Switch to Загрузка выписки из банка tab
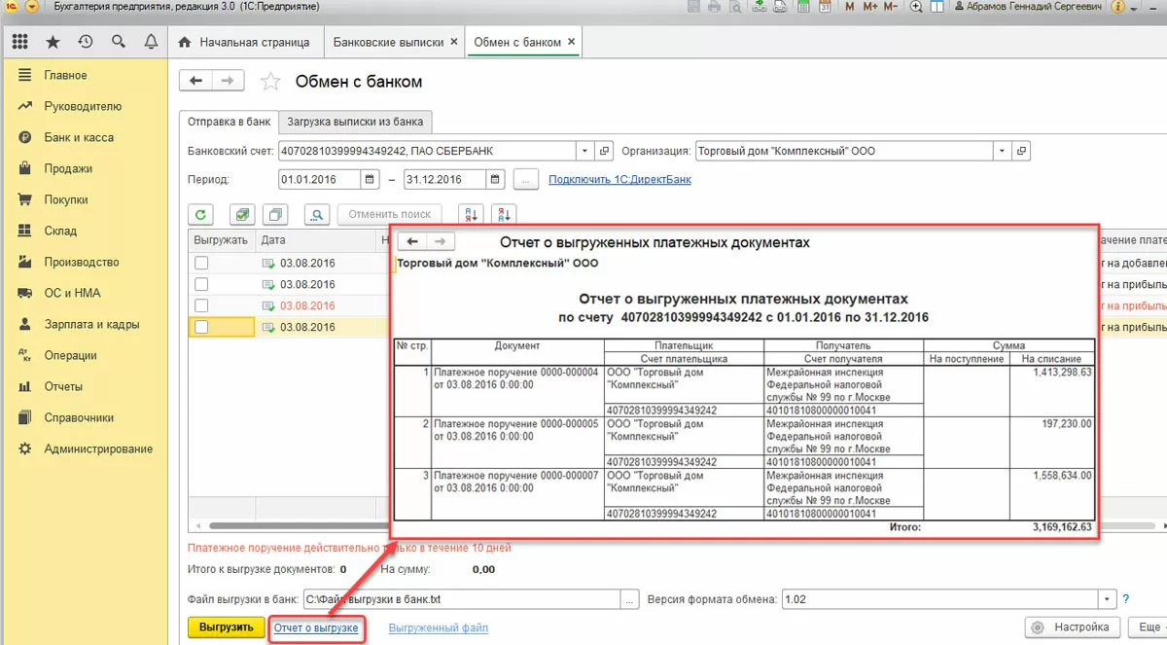1167x645 pixels. point(355,122)
